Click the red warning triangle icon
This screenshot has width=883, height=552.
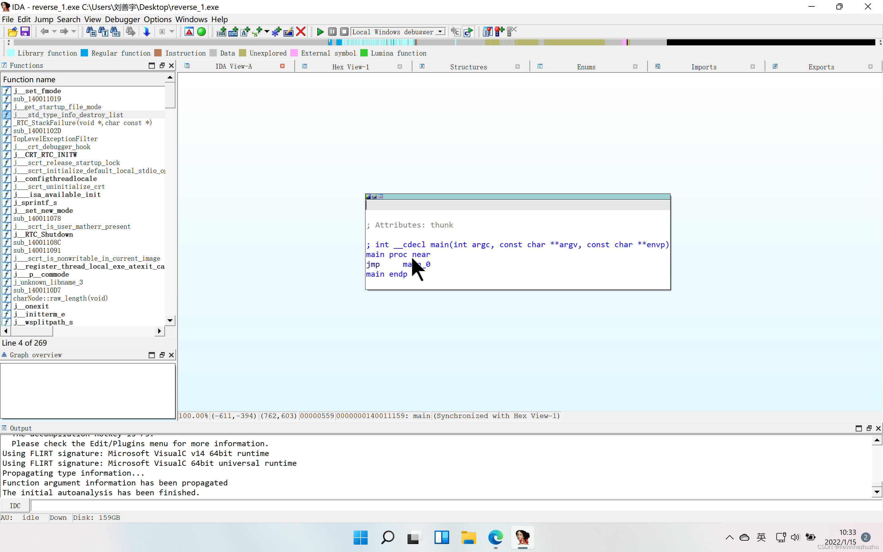pyautogui.click(x=189, y=32)
